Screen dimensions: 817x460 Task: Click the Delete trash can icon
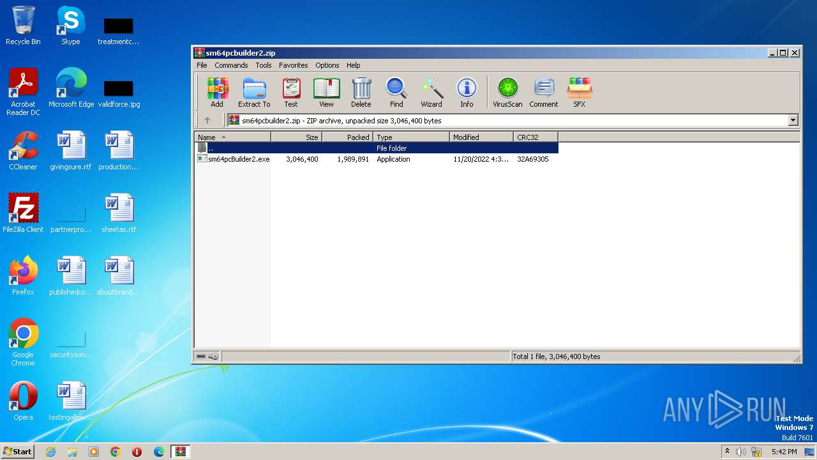pyautogui.click(x=361, y=93)
